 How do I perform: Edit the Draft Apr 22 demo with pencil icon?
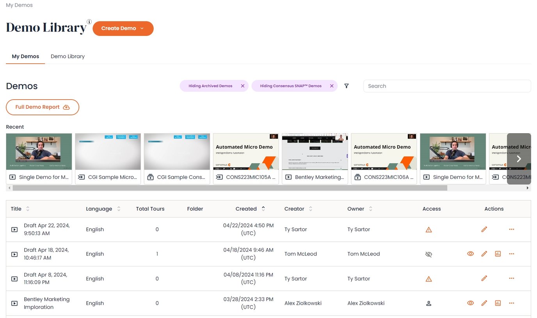pos(484,229)
